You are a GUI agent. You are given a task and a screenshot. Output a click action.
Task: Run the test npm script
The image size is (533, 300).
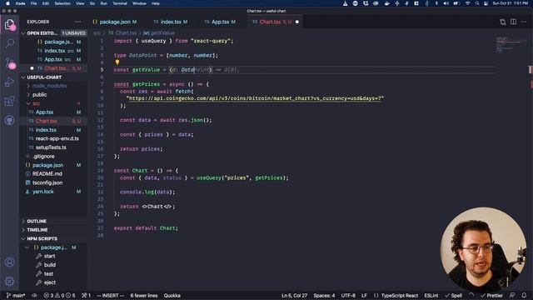pos(48,274)
